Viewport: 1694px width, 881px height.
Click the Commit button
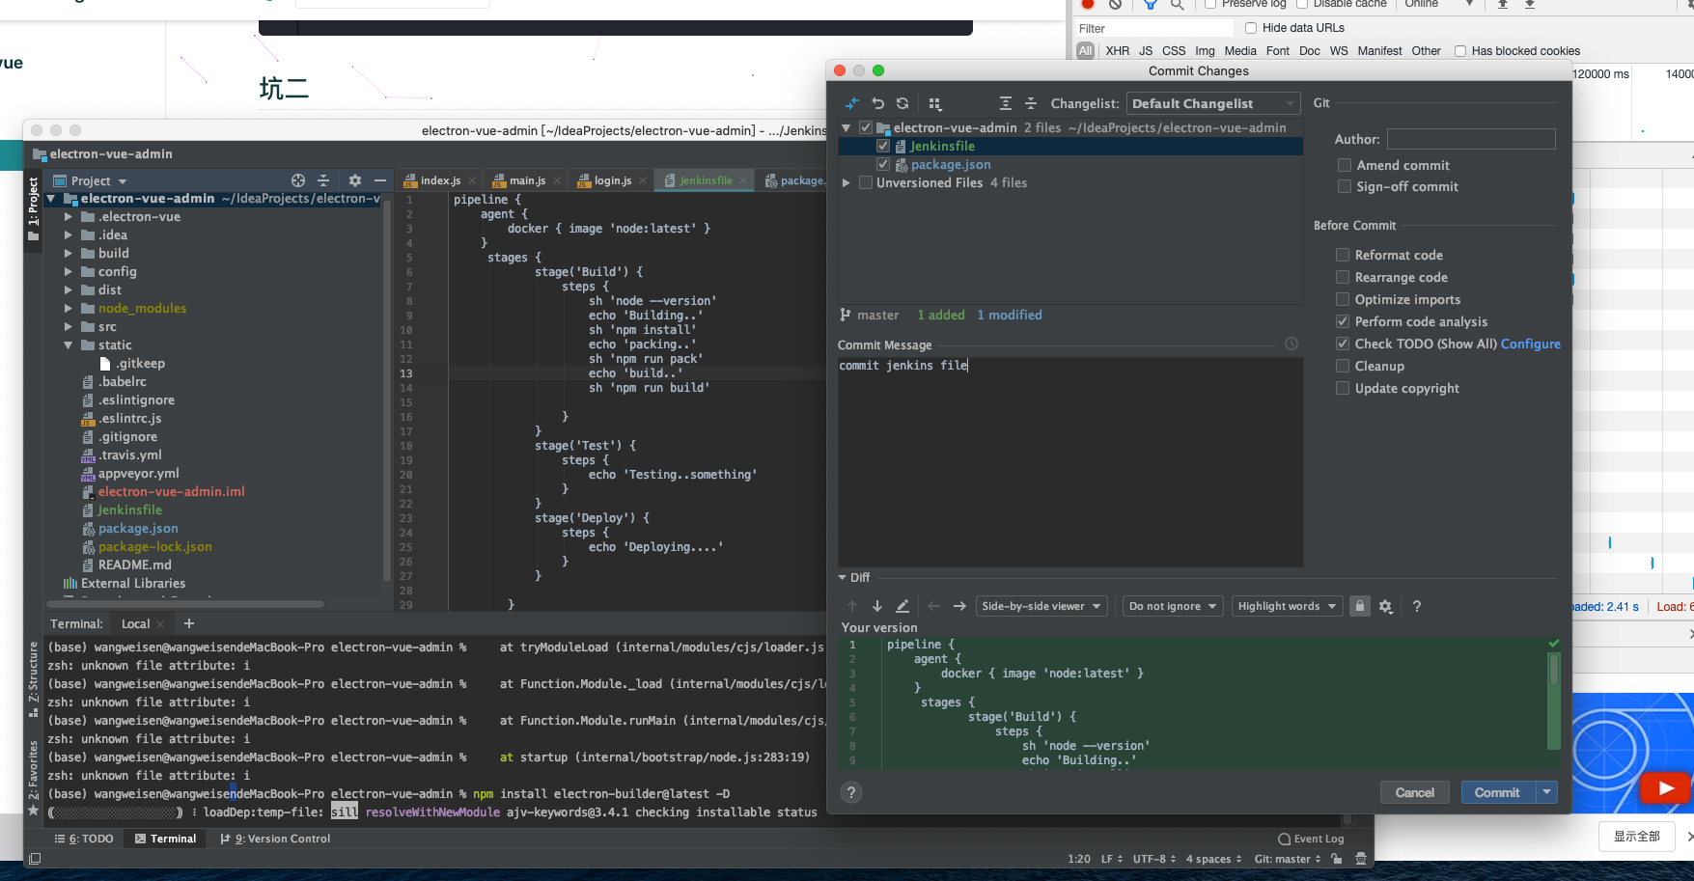click(1497, 792)
